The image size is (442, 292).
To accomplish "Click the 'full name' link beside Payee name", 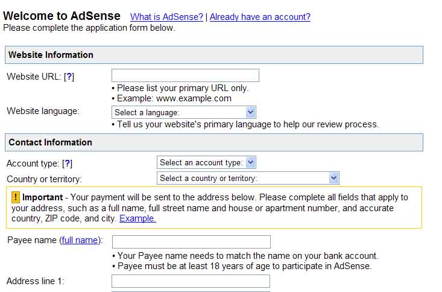I will [x=80, y=240].
